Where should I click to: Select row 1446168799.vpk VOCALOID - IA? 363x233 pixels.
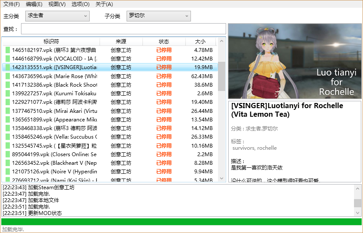pos(110,59)
